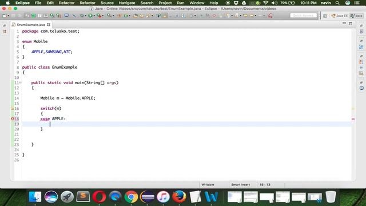
Task: Open the restored view icon at top left sidebar
Action: (5, 25)
